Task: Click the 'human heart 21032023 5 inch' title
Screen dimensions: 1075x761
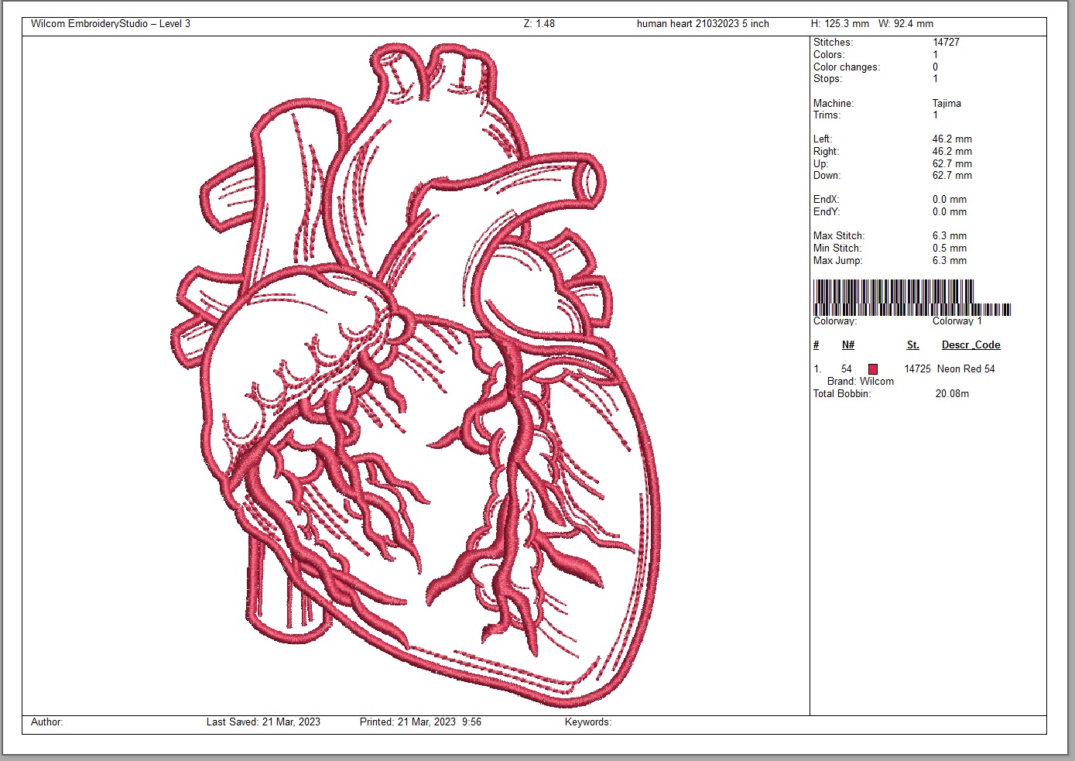Action: coord(703,24)
